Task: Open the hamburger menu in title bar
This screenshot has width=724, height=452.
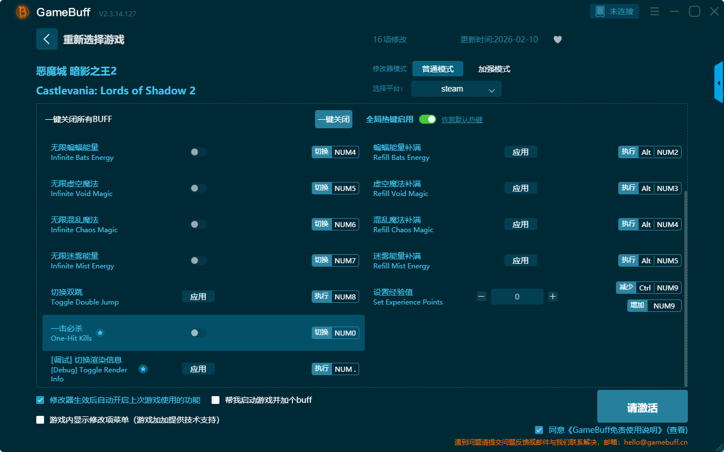Action: point(654,12)
